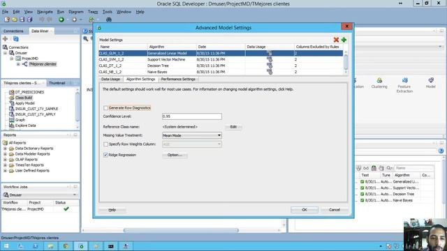Click the Ridge Regression Option... button
447x251 pixels.
pyautogui.click(x=175, y=155)
